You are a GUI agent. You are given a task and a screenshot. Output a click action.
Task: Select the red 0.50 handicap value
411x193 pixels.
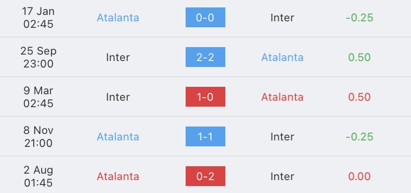tap(359, 97)
